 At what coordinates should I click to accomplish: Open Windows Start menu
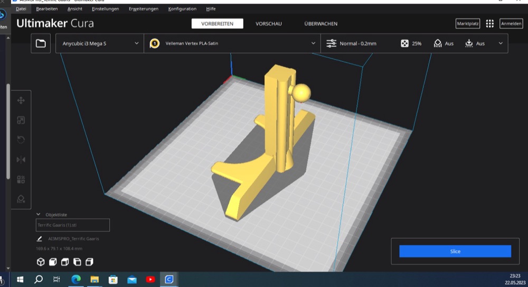click(20, 279)
